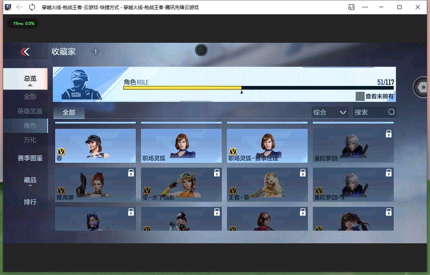Open the info exclamation icon beside 收藏家
The height and width of the screenshot is (275, 430).
[x=96, y=52]
